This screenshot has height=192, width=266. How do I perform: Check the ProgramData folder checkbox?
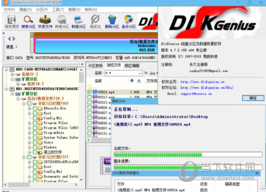35,133
